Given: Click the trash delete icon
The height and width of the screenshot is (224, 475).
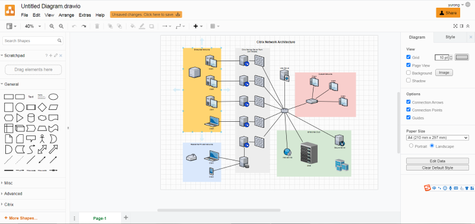Looking at the screenshot, I should [97, 26].
